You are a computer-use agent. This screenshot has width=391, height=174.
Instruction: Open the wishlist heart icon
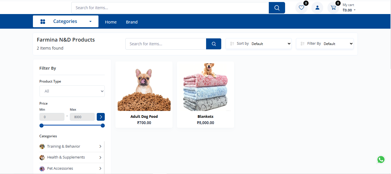pos(301,8)
